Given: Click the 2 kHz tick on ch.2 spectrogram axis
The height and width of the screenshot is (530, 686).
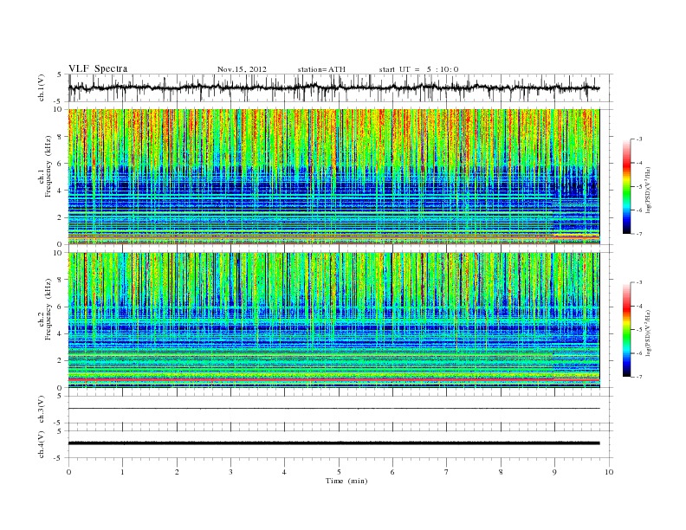Looking at the screenshot, I should click(x=61, y=360).
